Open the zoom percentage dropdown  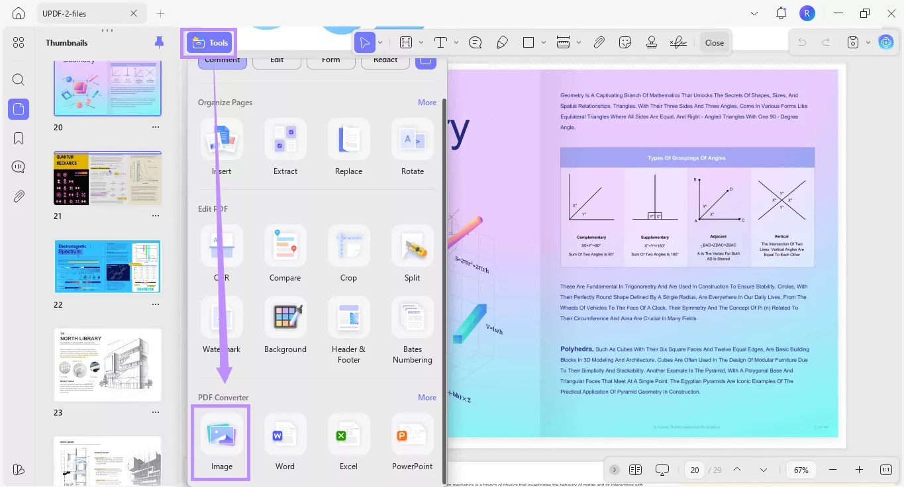(x=801, y=470)
